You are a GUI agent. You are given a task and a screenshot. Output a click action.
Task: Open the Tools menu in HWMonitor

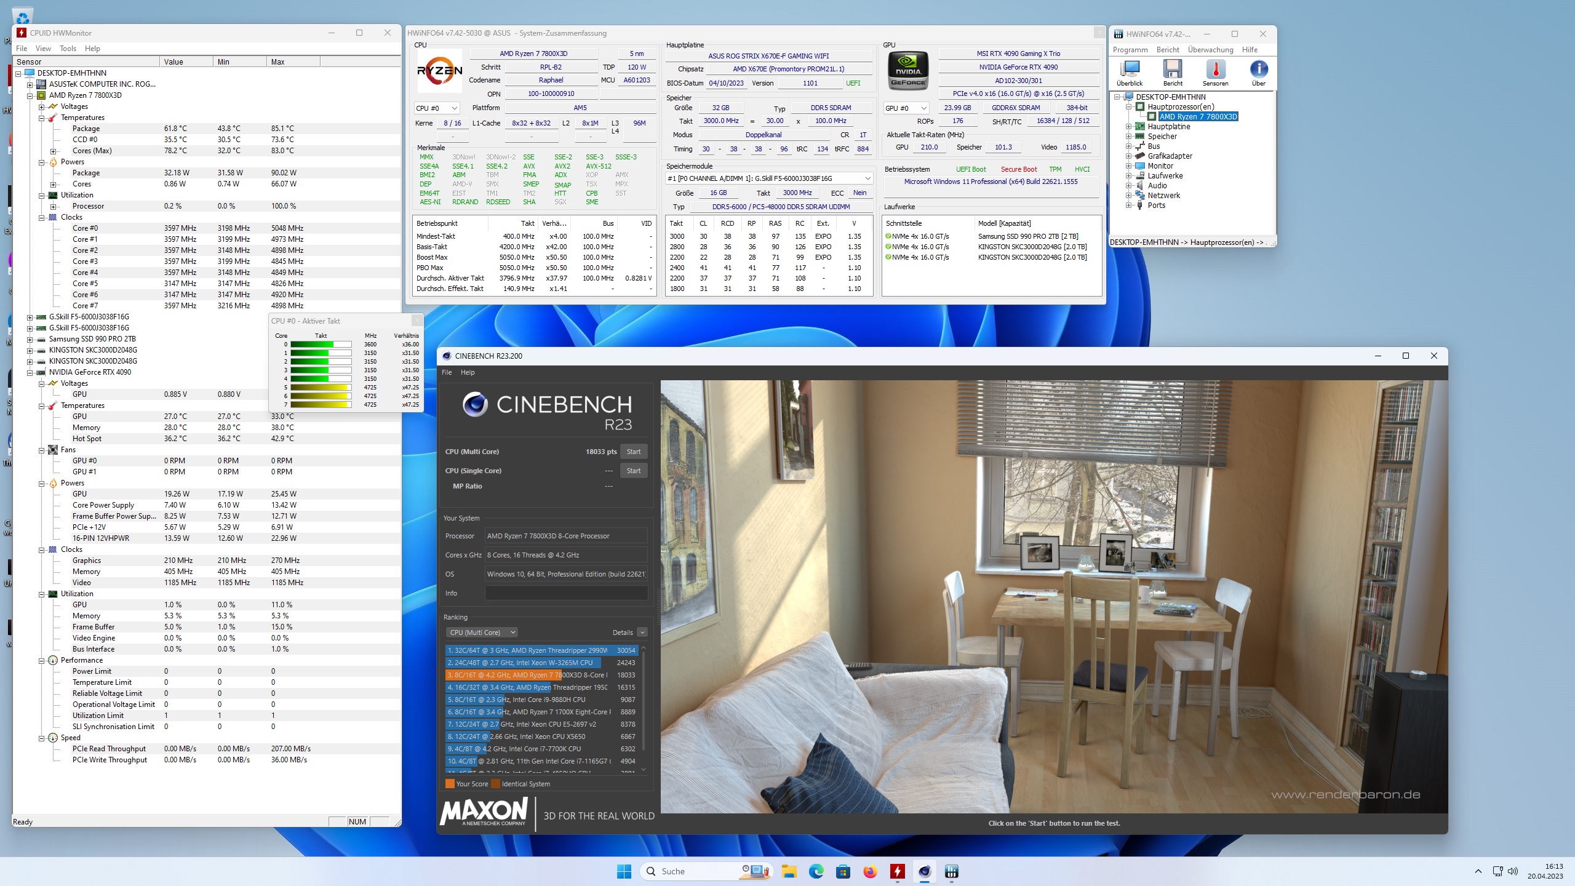tap(68, 48)
